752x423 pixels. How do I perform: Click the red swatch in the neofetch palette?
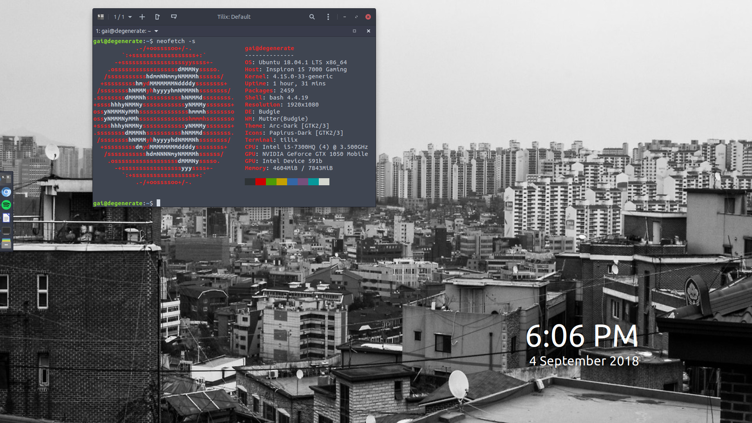[x=260, y=182]
